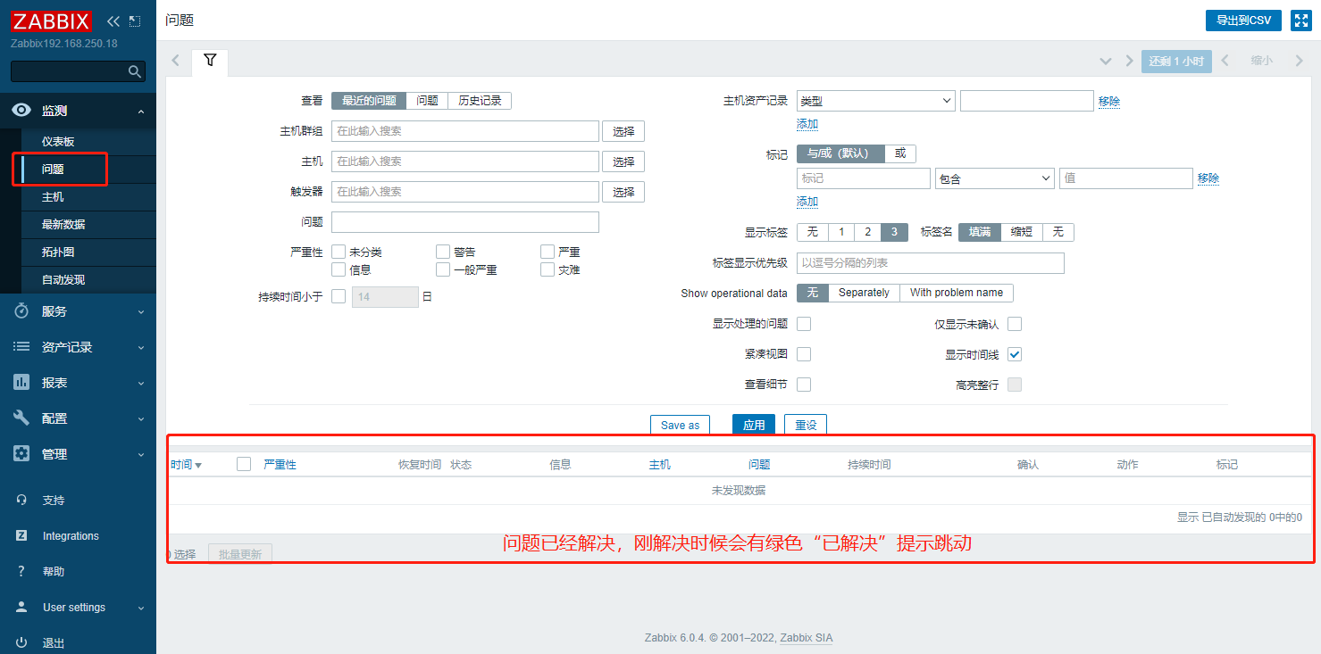
Task: Expand the 报表 menu section
Action: coord(140,383)
